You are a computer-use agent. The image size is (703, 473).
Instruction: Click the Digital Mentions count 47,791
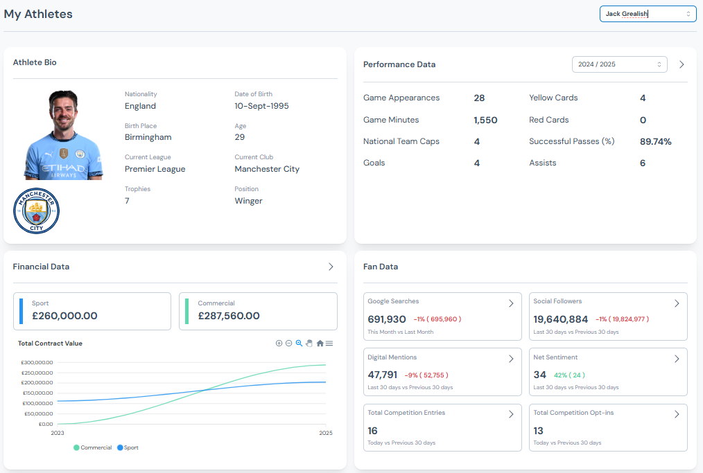tap(383, 375)
